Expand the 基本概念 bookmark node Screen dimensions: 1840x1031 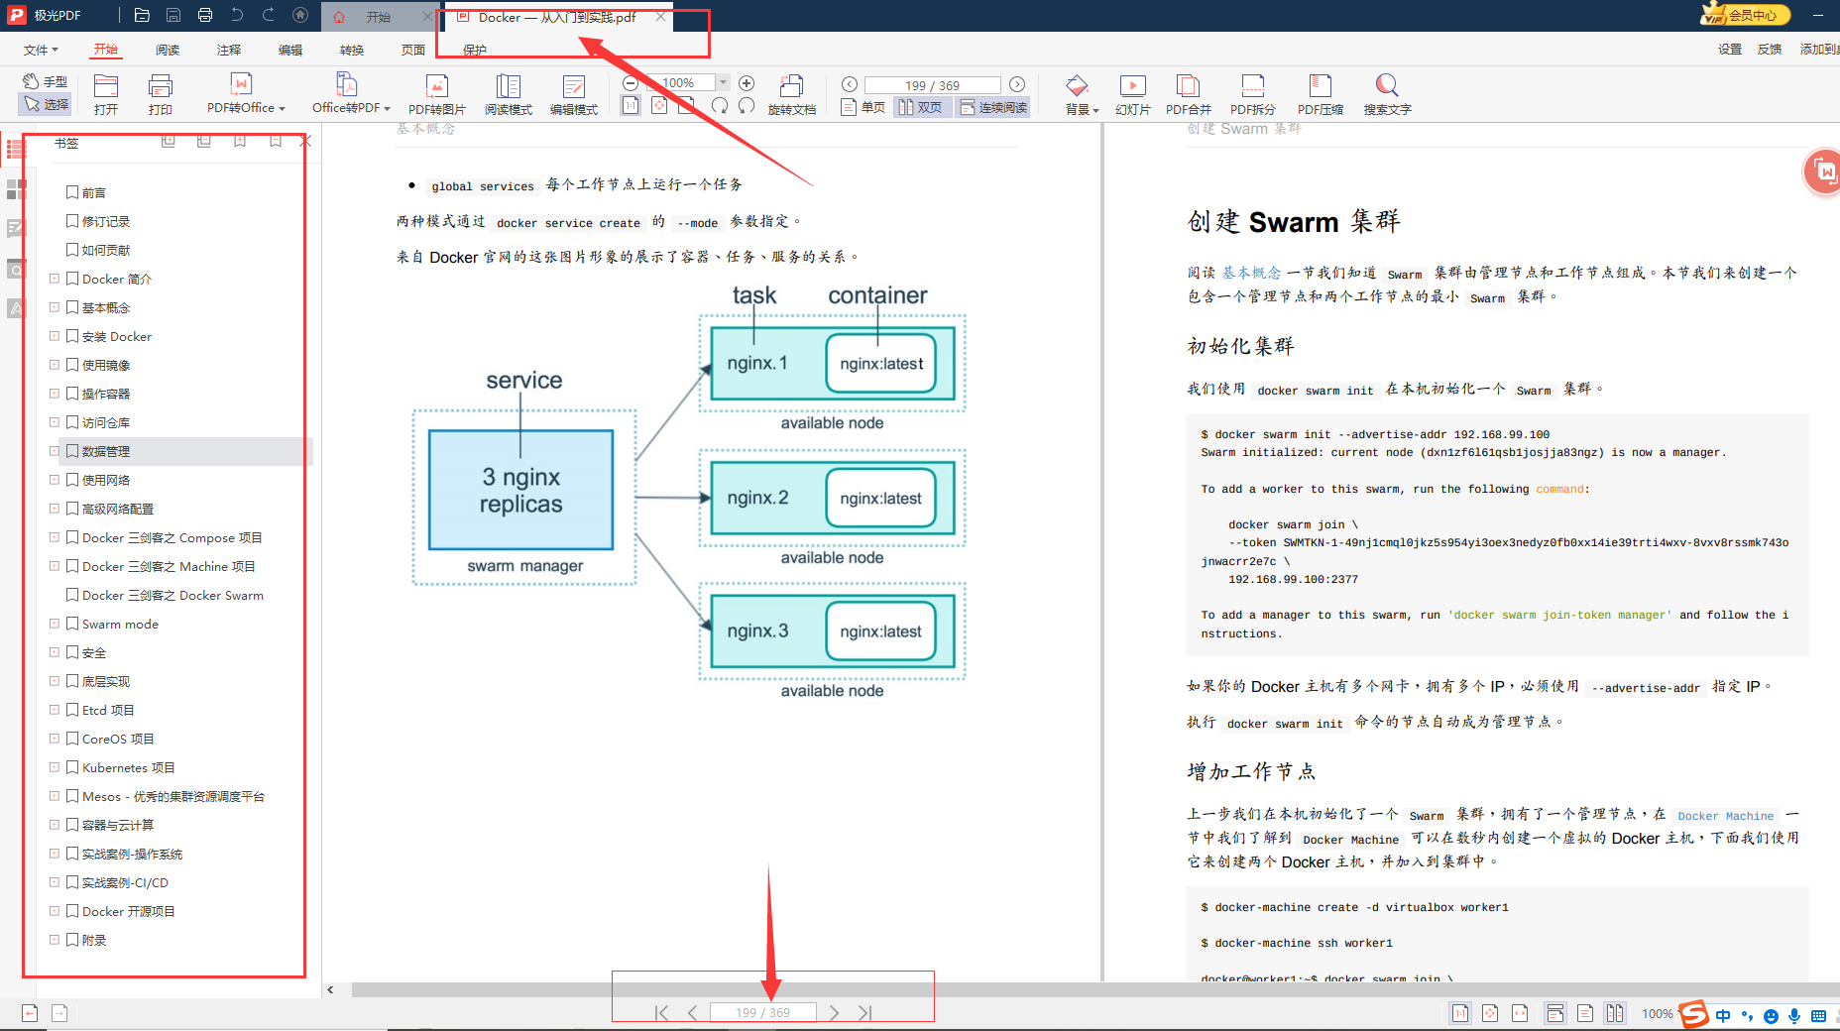point(55,307)
